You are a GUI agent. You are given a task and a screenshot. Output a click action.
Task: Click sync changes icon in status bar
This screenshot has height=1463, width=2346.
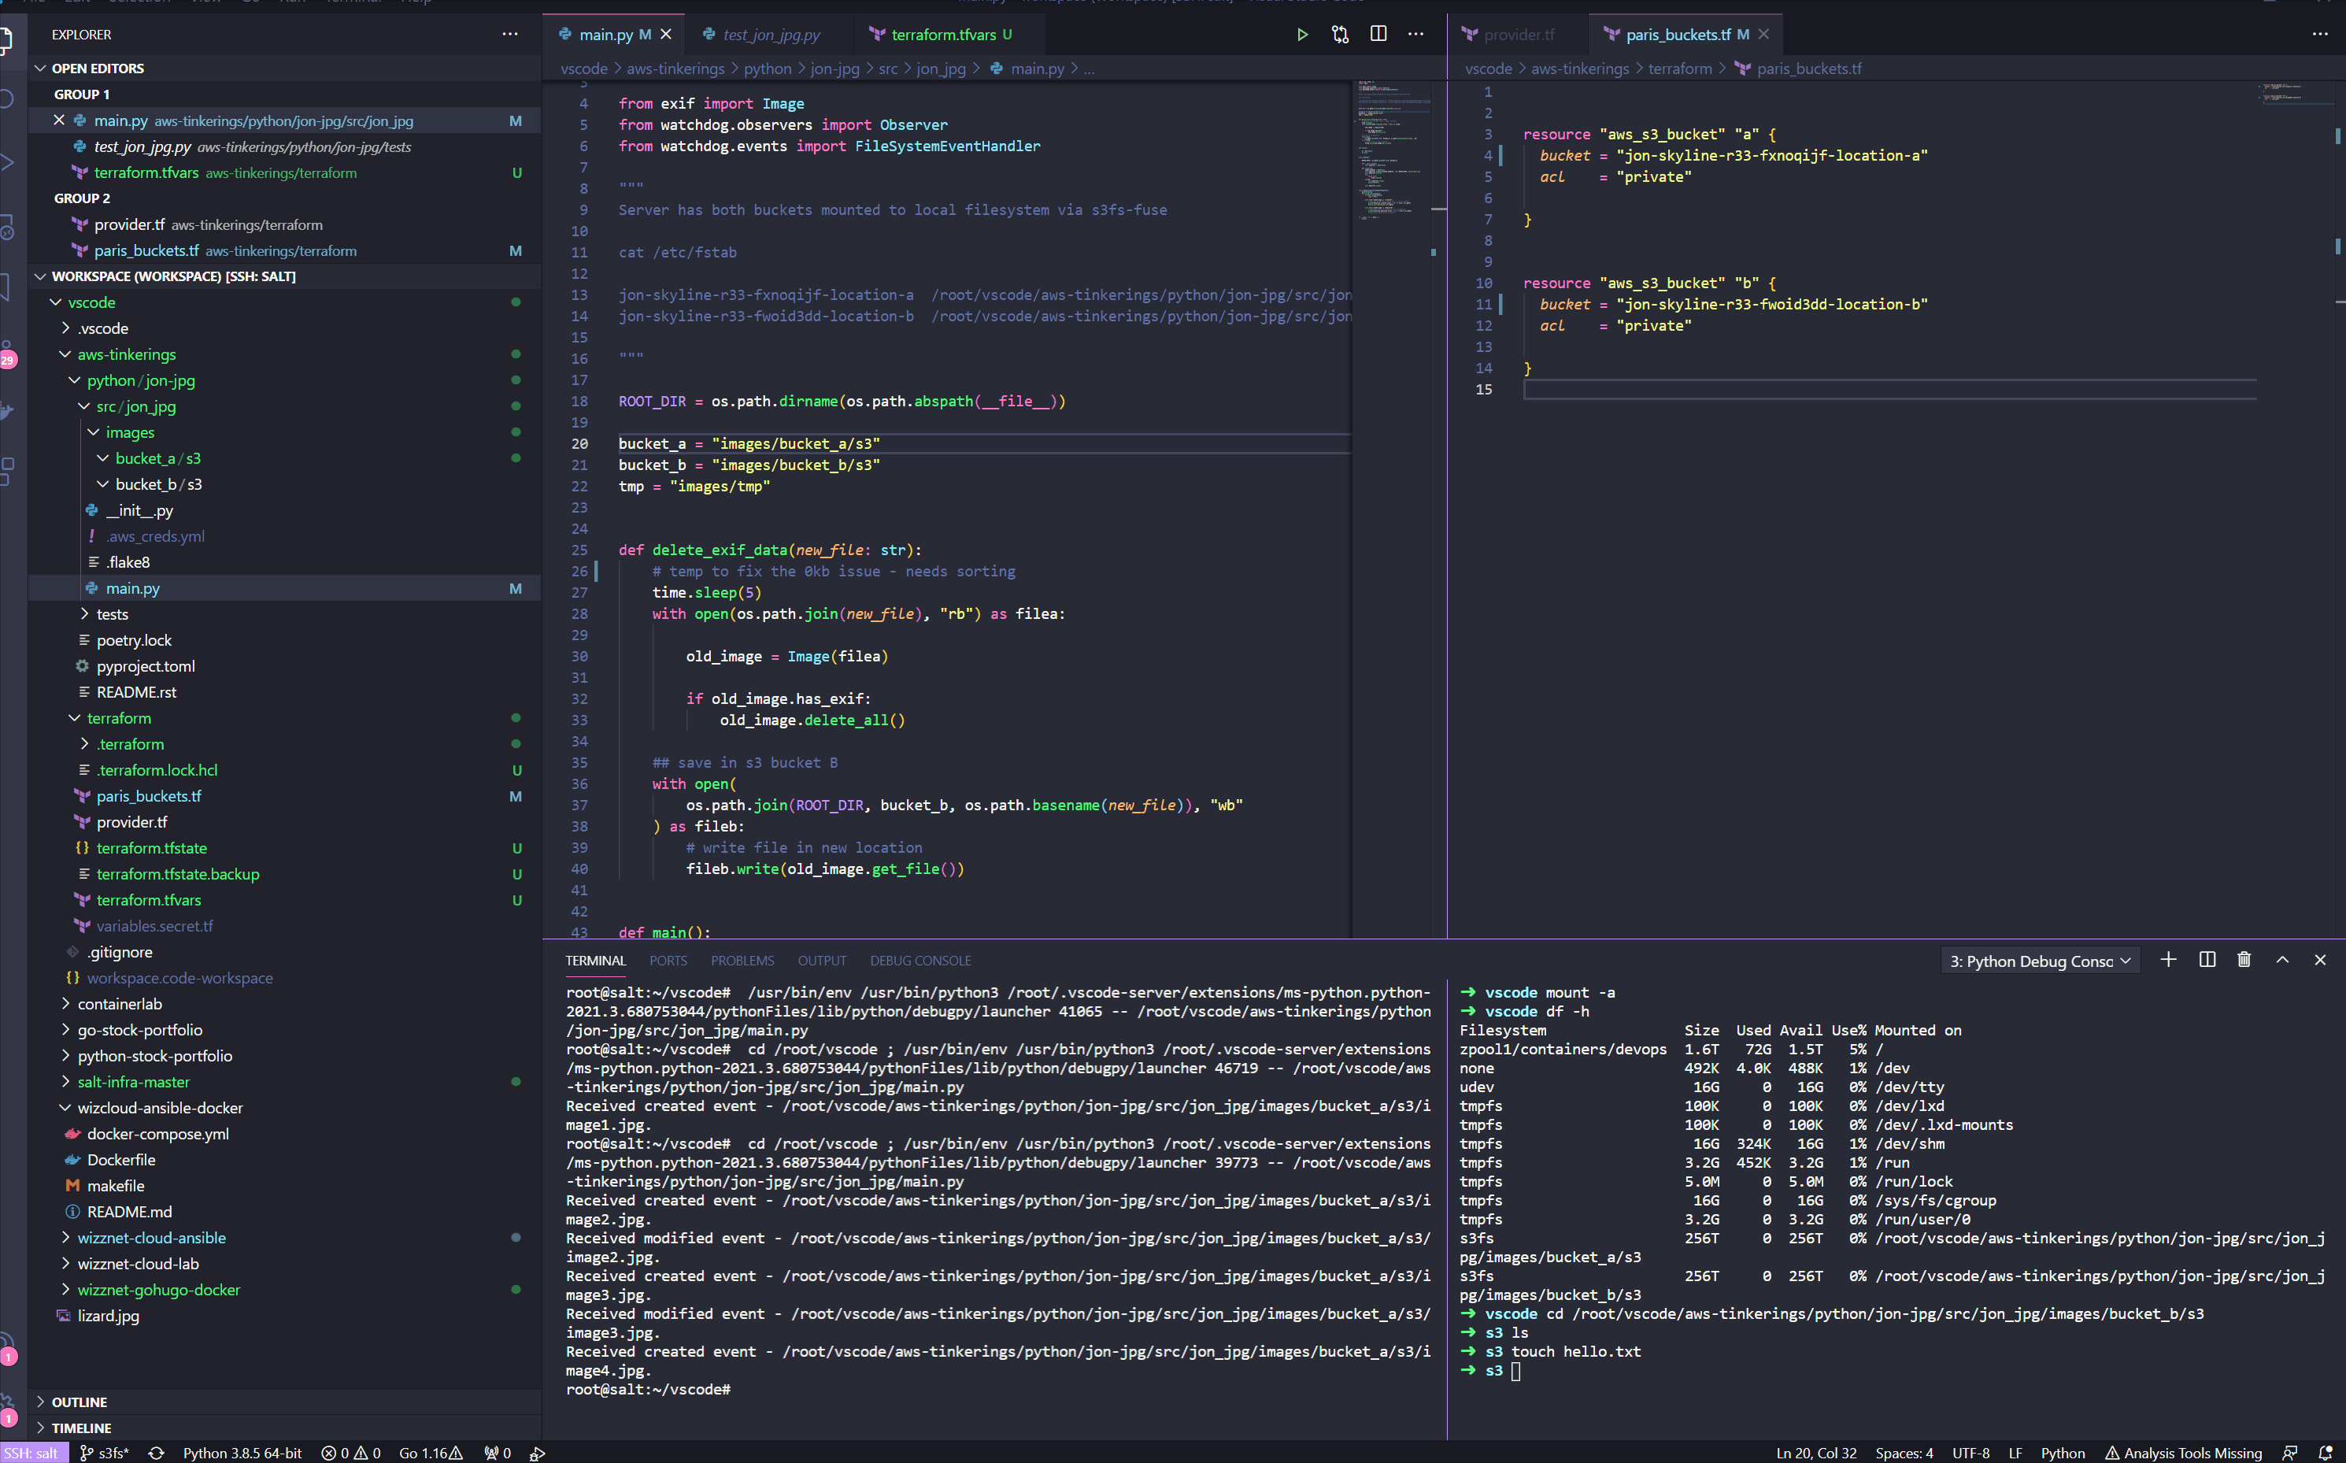click(156, 1452)
